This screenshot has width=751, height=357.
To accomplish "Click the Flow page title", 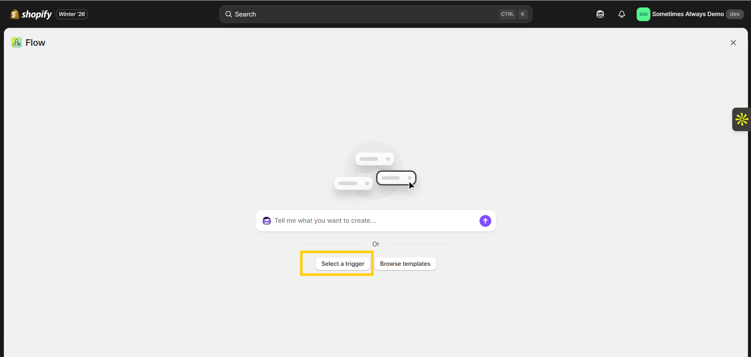I will [x=35, y=43].
